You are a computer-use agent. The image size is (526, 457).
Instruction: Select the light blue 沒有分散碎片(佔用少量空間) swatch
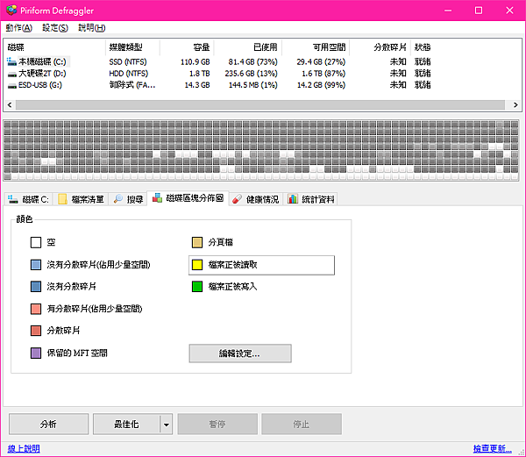tap(36, 264)
